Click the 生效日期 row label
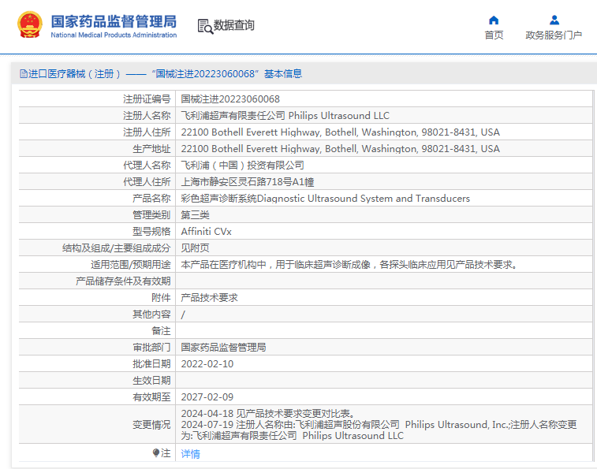Viewport: 597px width, 469px height. click(x=151, y=381)
